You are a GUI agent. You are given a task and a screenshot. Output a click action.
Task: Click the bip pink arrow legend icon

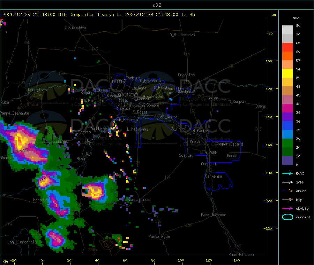pos(287,200)
